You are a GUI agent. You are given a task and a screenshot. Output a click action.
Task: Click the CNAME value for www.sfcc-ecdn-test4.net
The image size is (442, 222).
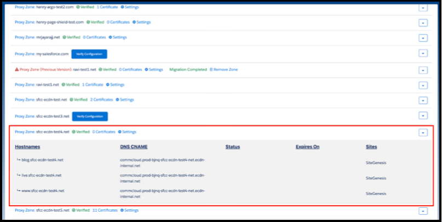[162, 193]
